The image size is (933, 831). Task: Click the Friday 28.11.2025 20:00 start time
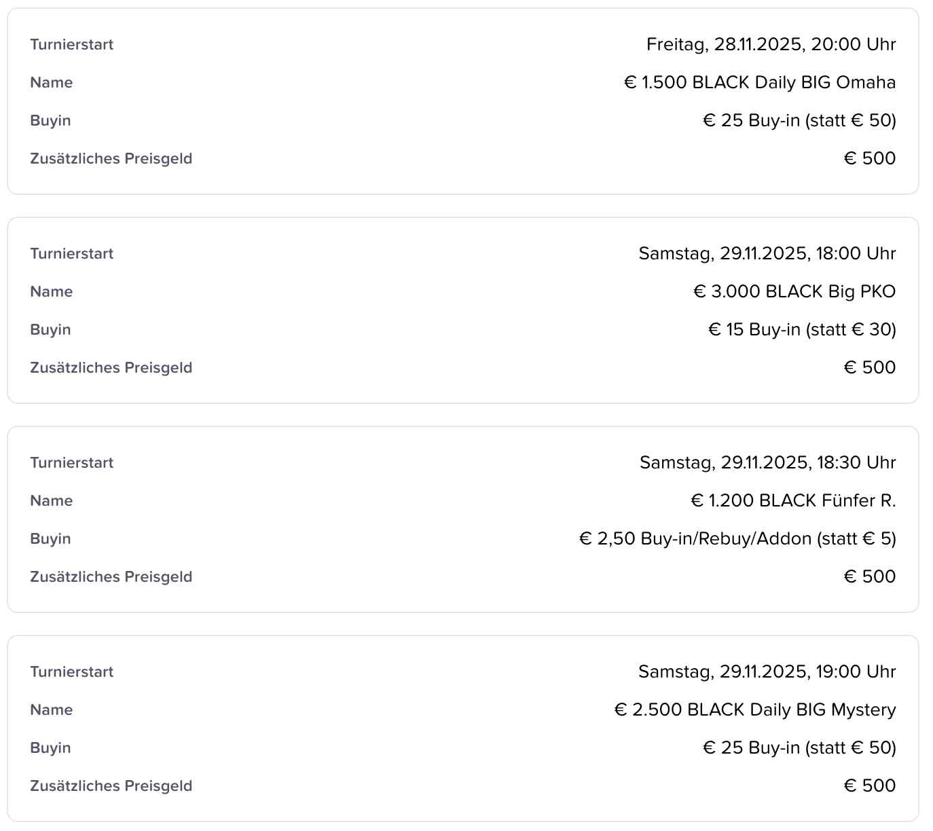coord(771,45)
